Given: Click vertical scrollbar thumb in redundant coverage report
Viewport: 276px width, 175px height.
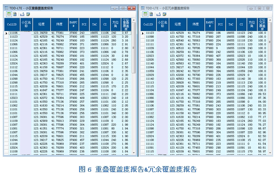Looking at the screenshot, I should [270, 42].
